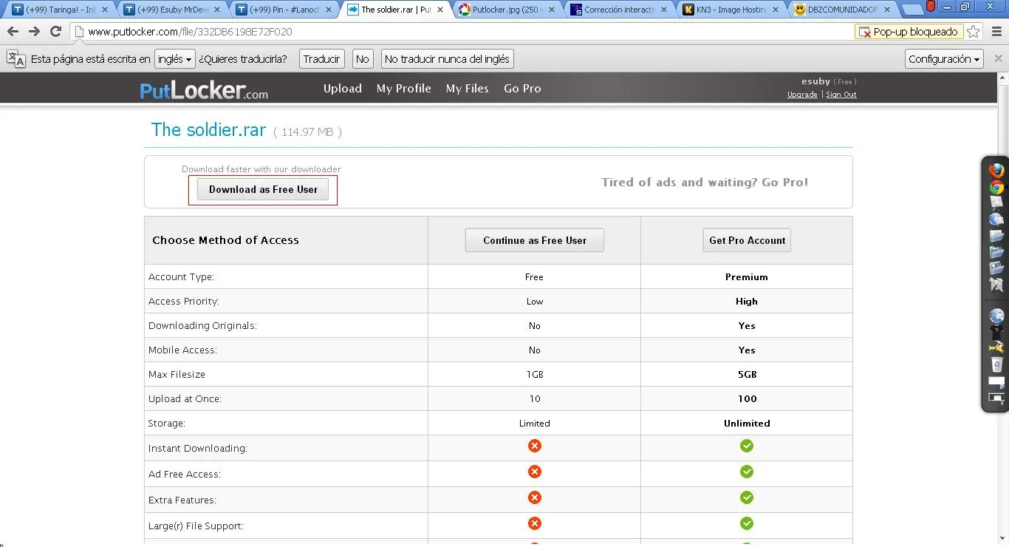Decline translation with the No button
Image resolution: width=1009 pixels, height=547 pixels.
362,59
